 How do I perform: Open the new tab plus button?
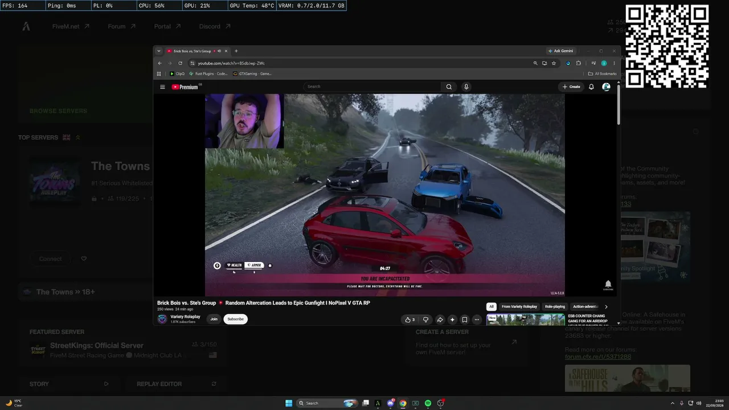click(236, 51)
